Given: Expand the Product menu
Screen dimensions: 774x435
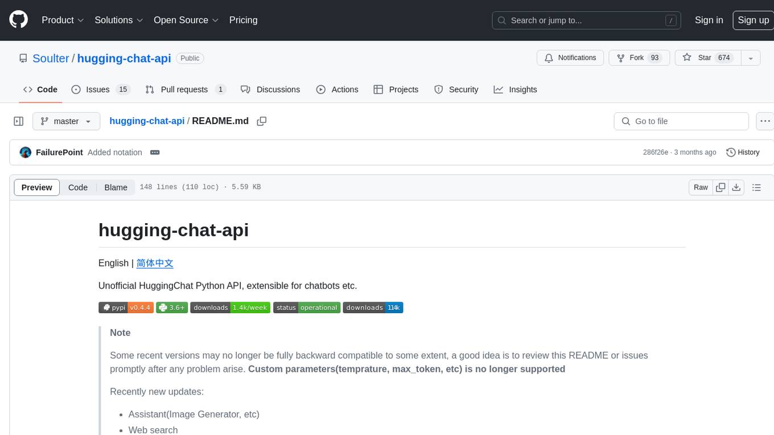Looking at the screenshot, I should (x=63, y=20).
